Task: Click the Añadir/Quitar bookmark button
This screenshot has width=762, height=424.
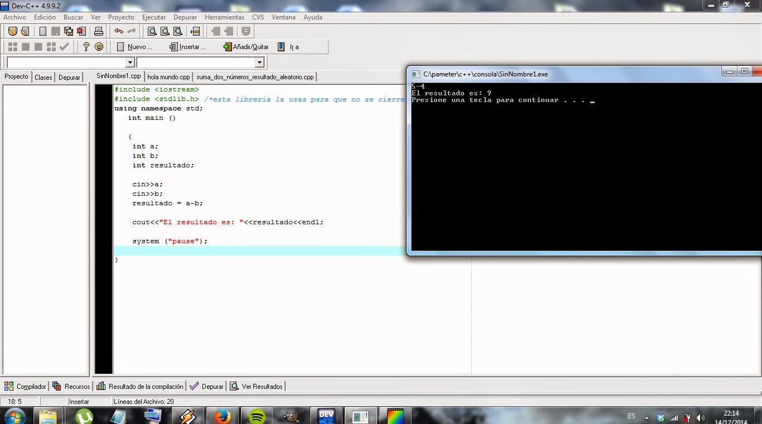Action: [x=246, y=47]
